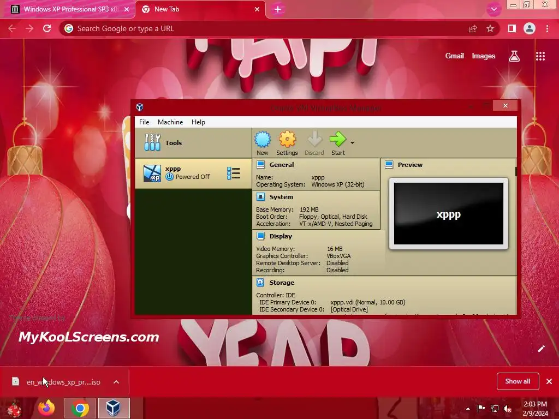Select the New Tab browser tab
559x419 pixels.
(x=201, y=9)
